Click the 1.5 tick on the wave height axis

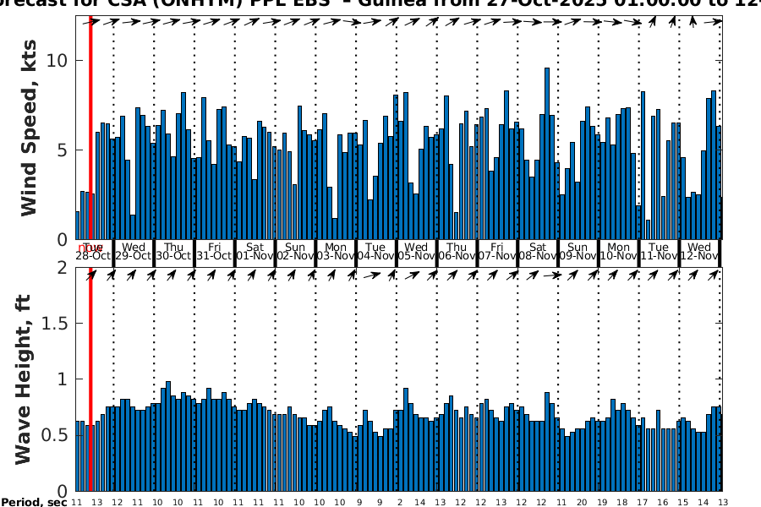(x=54, y=324)
